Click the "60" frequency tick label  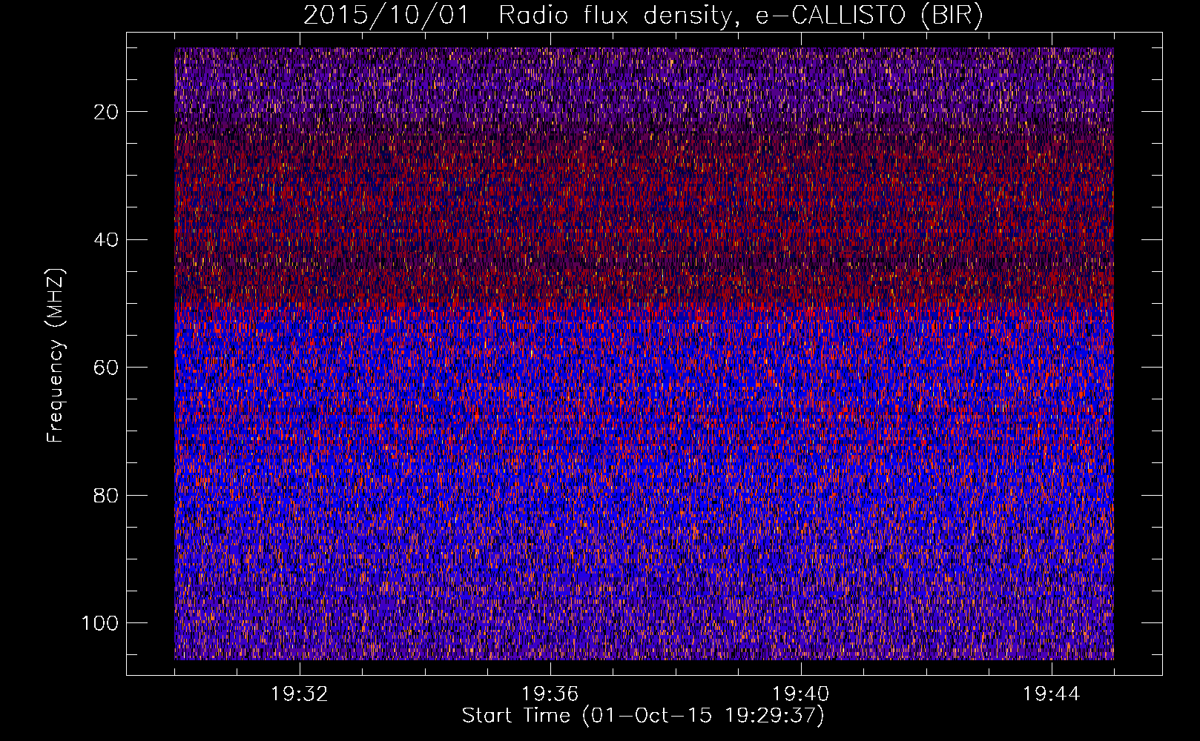[x=107, y=368]
